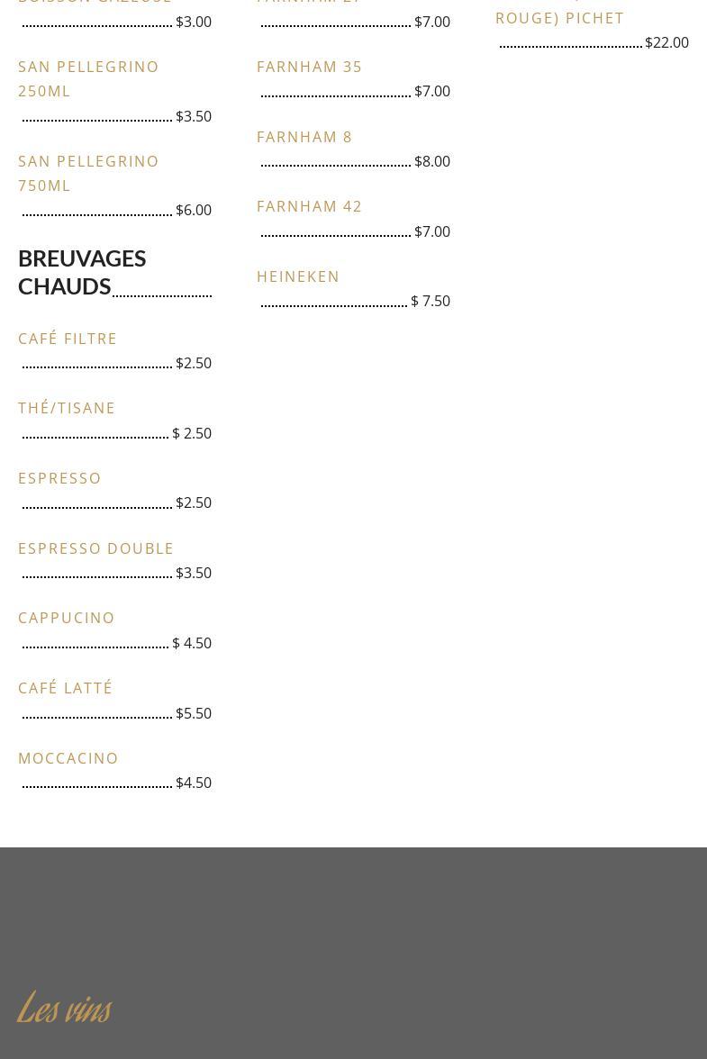This screenshot has width=707, height=1059.
Task: Click the Café Latté $5.50 price
Action: click(194, 713)
